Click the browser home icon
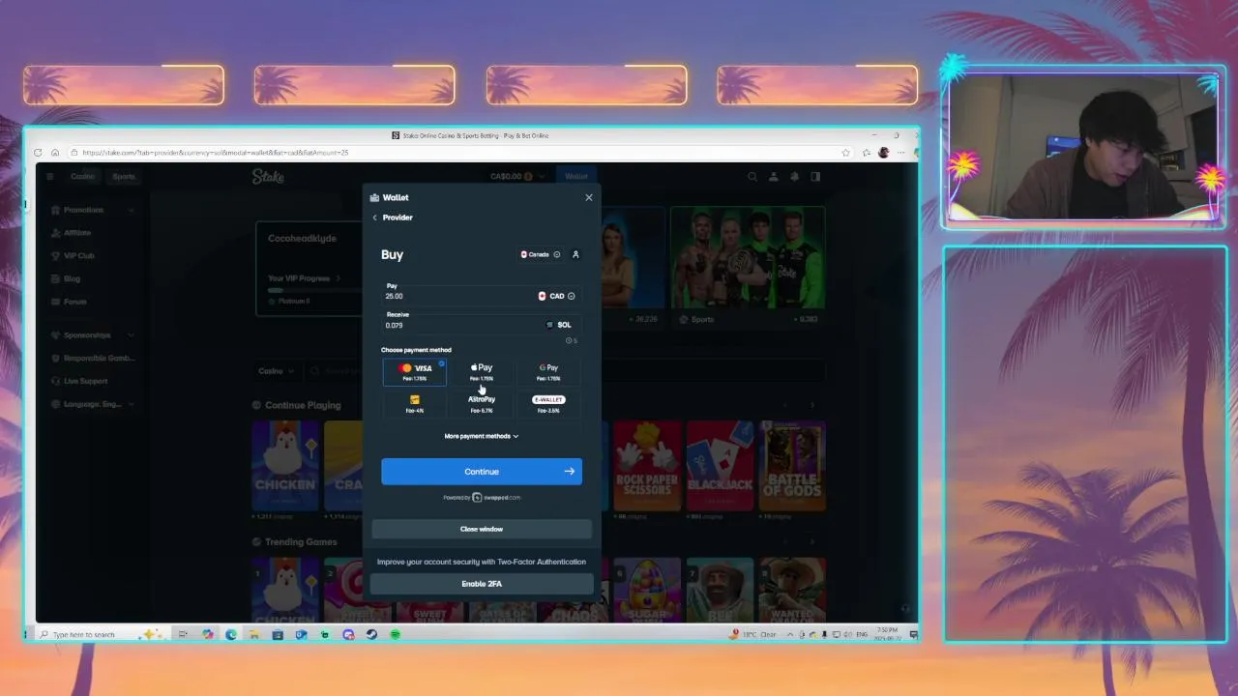Screen dimensions: 1238x696 pyautogui.click(x=55, y=153)
